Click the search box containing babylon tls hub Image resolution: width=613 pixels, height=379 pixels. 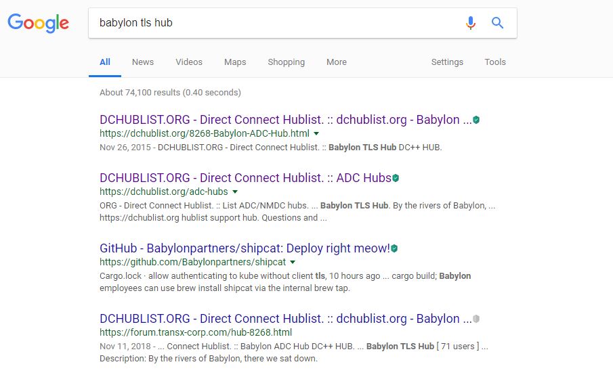[x=274, y=23]
